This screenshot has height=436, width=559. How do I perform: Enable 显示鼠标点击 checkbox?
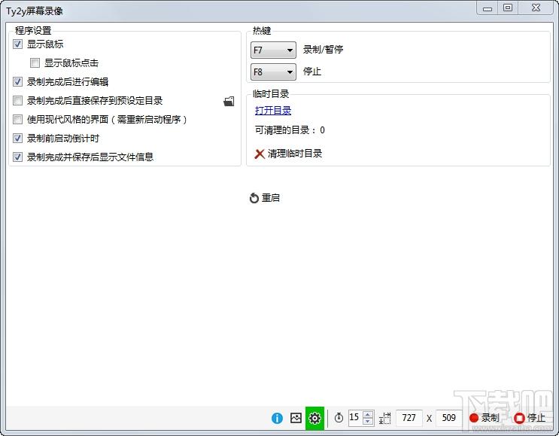35,63
